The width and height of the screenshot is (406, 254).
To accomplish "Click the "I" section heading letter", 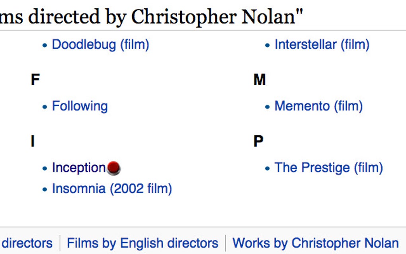I will tap(32, 141).
